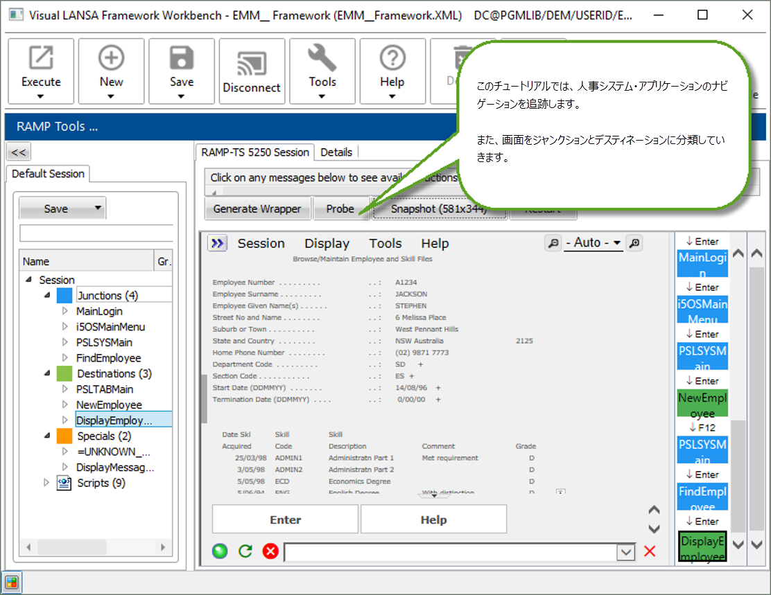Open the Help menu in 5250 screen
The image size is (771, 595).
click(435, 243)
